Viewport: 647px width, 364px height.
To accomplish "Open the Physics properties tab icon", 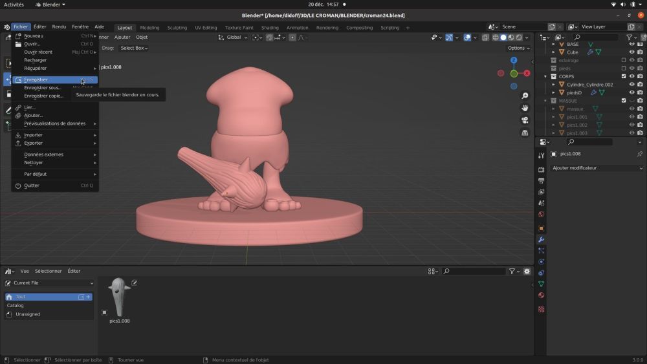I will (541, 262).
